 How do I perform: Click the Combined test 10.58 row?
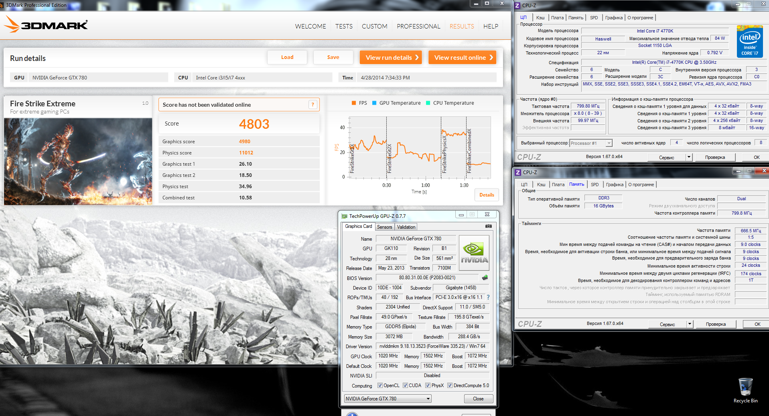coord(239,198)
